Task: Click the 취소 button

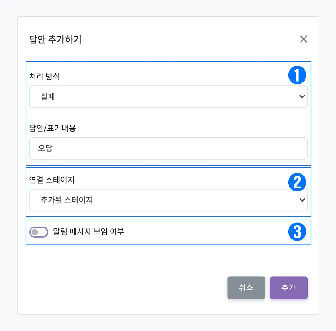Action: 246,288
